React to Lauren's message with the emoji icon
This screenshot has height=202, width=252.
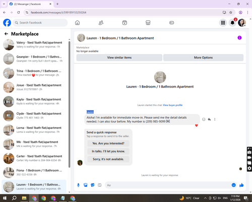click(x=204, y=119)
